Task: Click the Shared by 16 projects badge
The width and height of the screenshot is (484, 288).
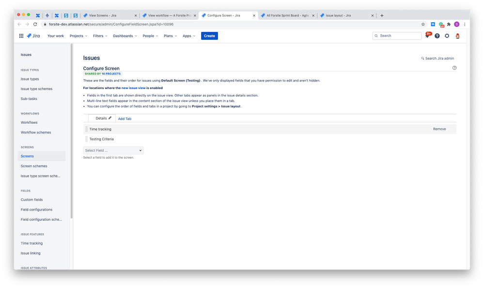Action: [x=103, y=74]
